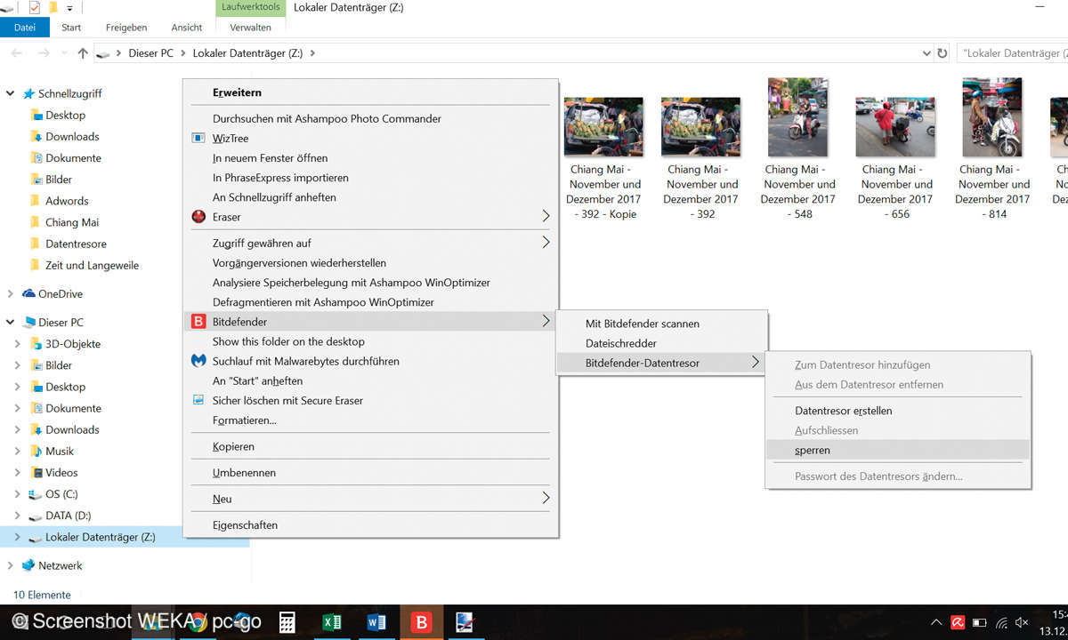
Task: Click the Netzwerk icon in sidebar
Action: 28,565
